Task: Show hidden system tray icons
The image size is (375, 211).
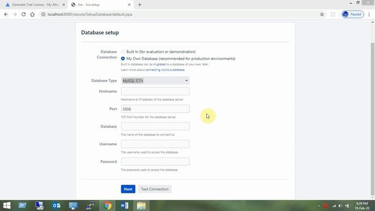Action: (319, 206)
